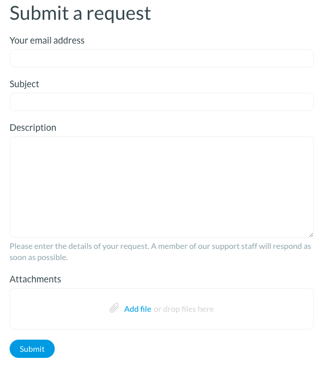Select the "Your email address" label
Screen dimensions: 326x366
click(47, 40)
